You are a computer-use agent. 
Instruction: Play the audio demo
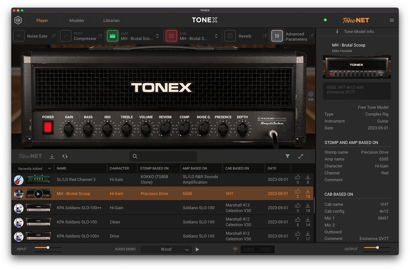point(197,249)
